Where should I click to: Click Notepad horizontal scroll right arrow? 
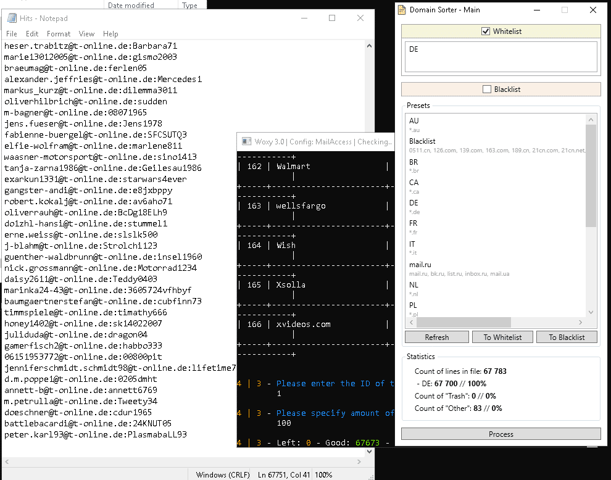(x=359, y=461)
